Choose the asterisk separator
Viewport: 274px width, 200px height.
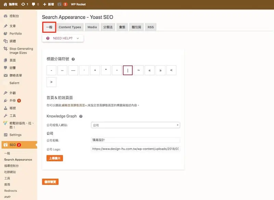click(106, 71)
